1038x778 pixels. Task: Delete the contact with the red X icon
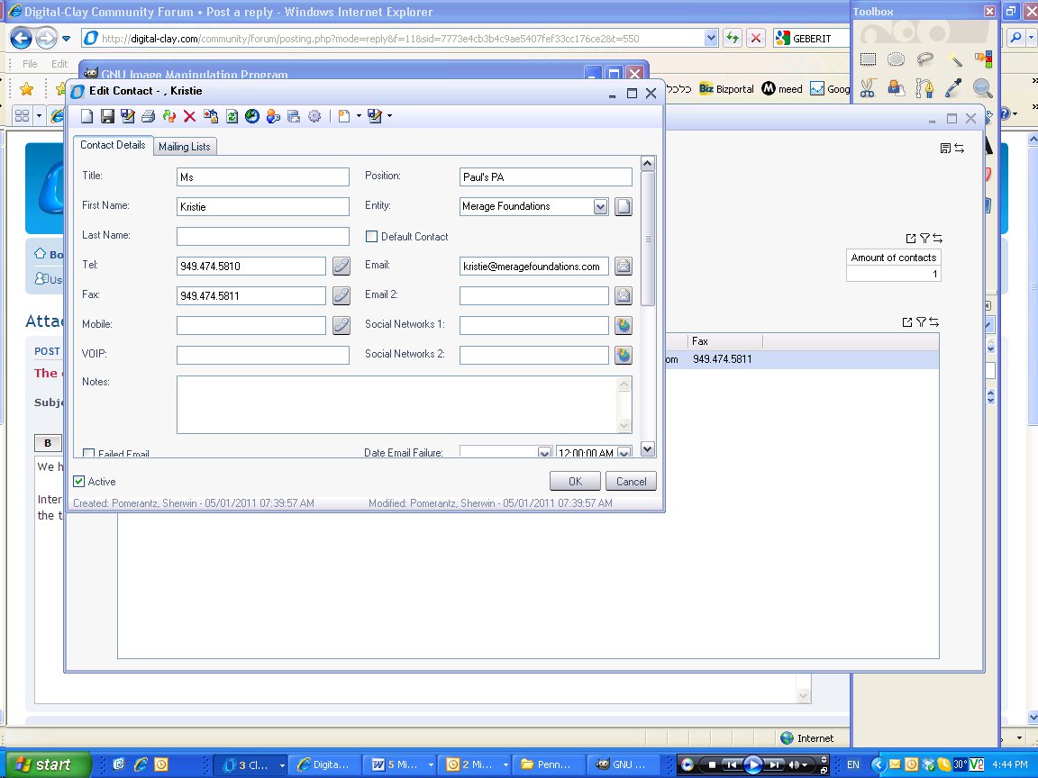[x=189, y=116]
